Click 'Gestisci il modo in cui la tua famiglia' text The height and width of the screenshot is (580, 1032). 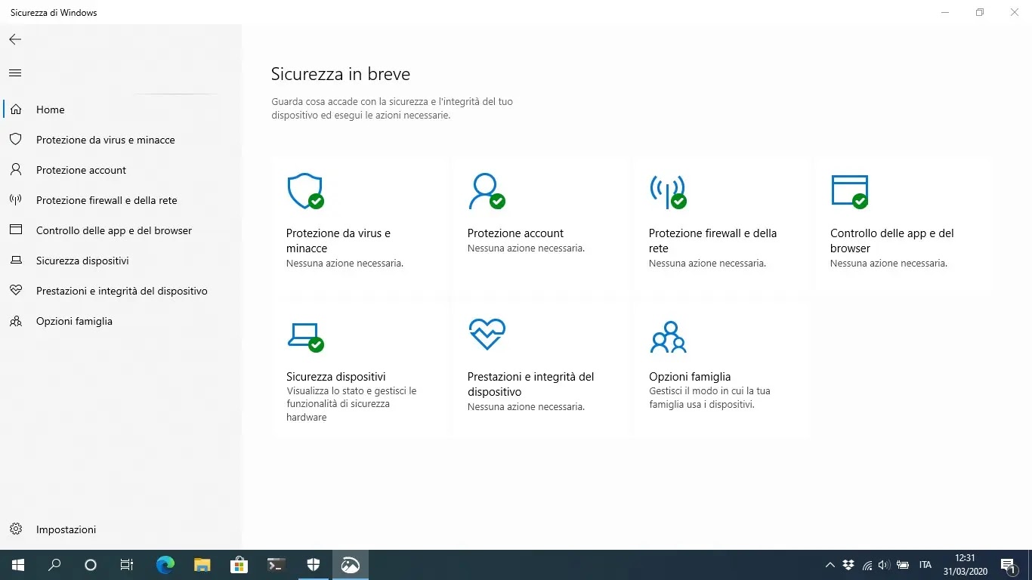click(x=709, y=397)
